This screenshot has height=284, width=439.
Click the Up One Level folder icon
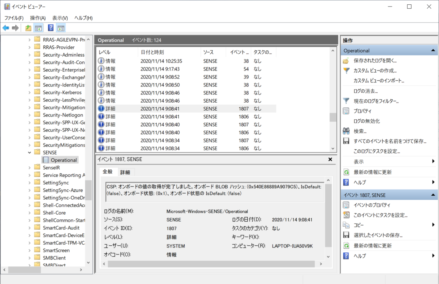(28, 28)
